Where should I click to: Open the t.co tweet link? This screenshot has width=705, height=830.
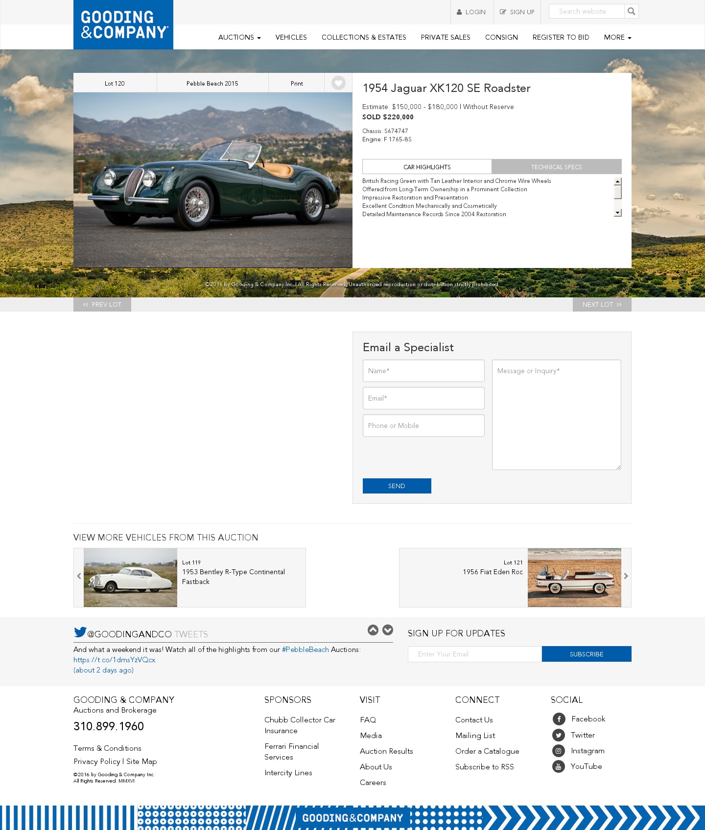pos(115,660)
